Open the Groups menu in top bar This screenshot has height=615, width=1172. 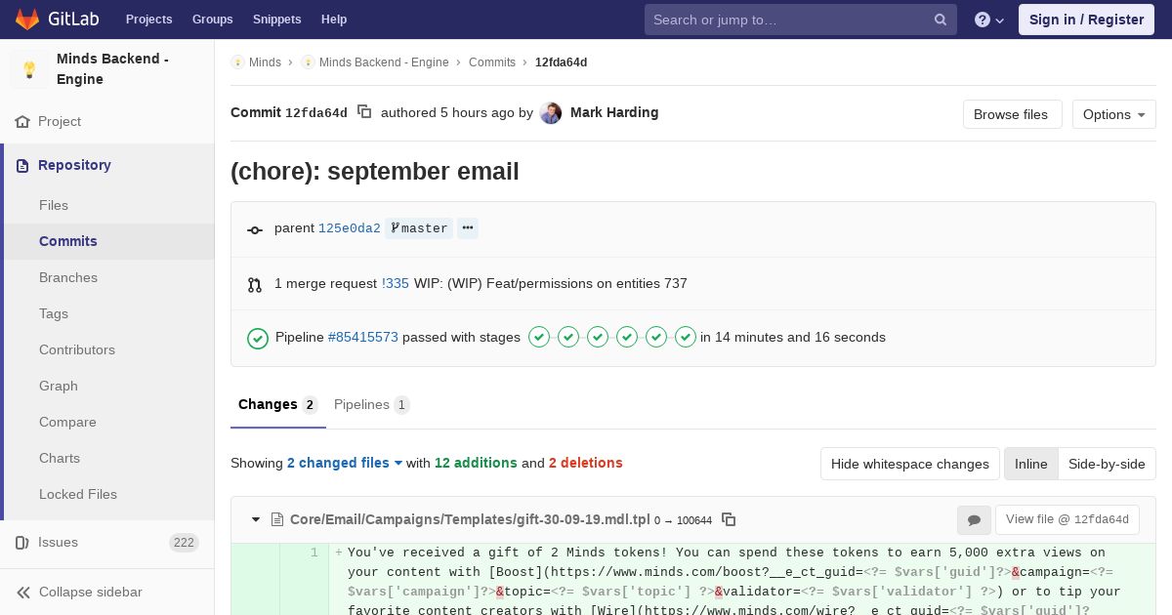tap(213, 20)
